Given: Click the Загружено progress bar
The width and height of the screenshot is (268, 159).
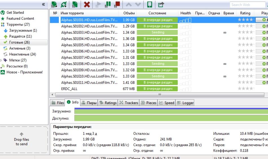Looking at the screenshot, I should [x=171, y=111].
